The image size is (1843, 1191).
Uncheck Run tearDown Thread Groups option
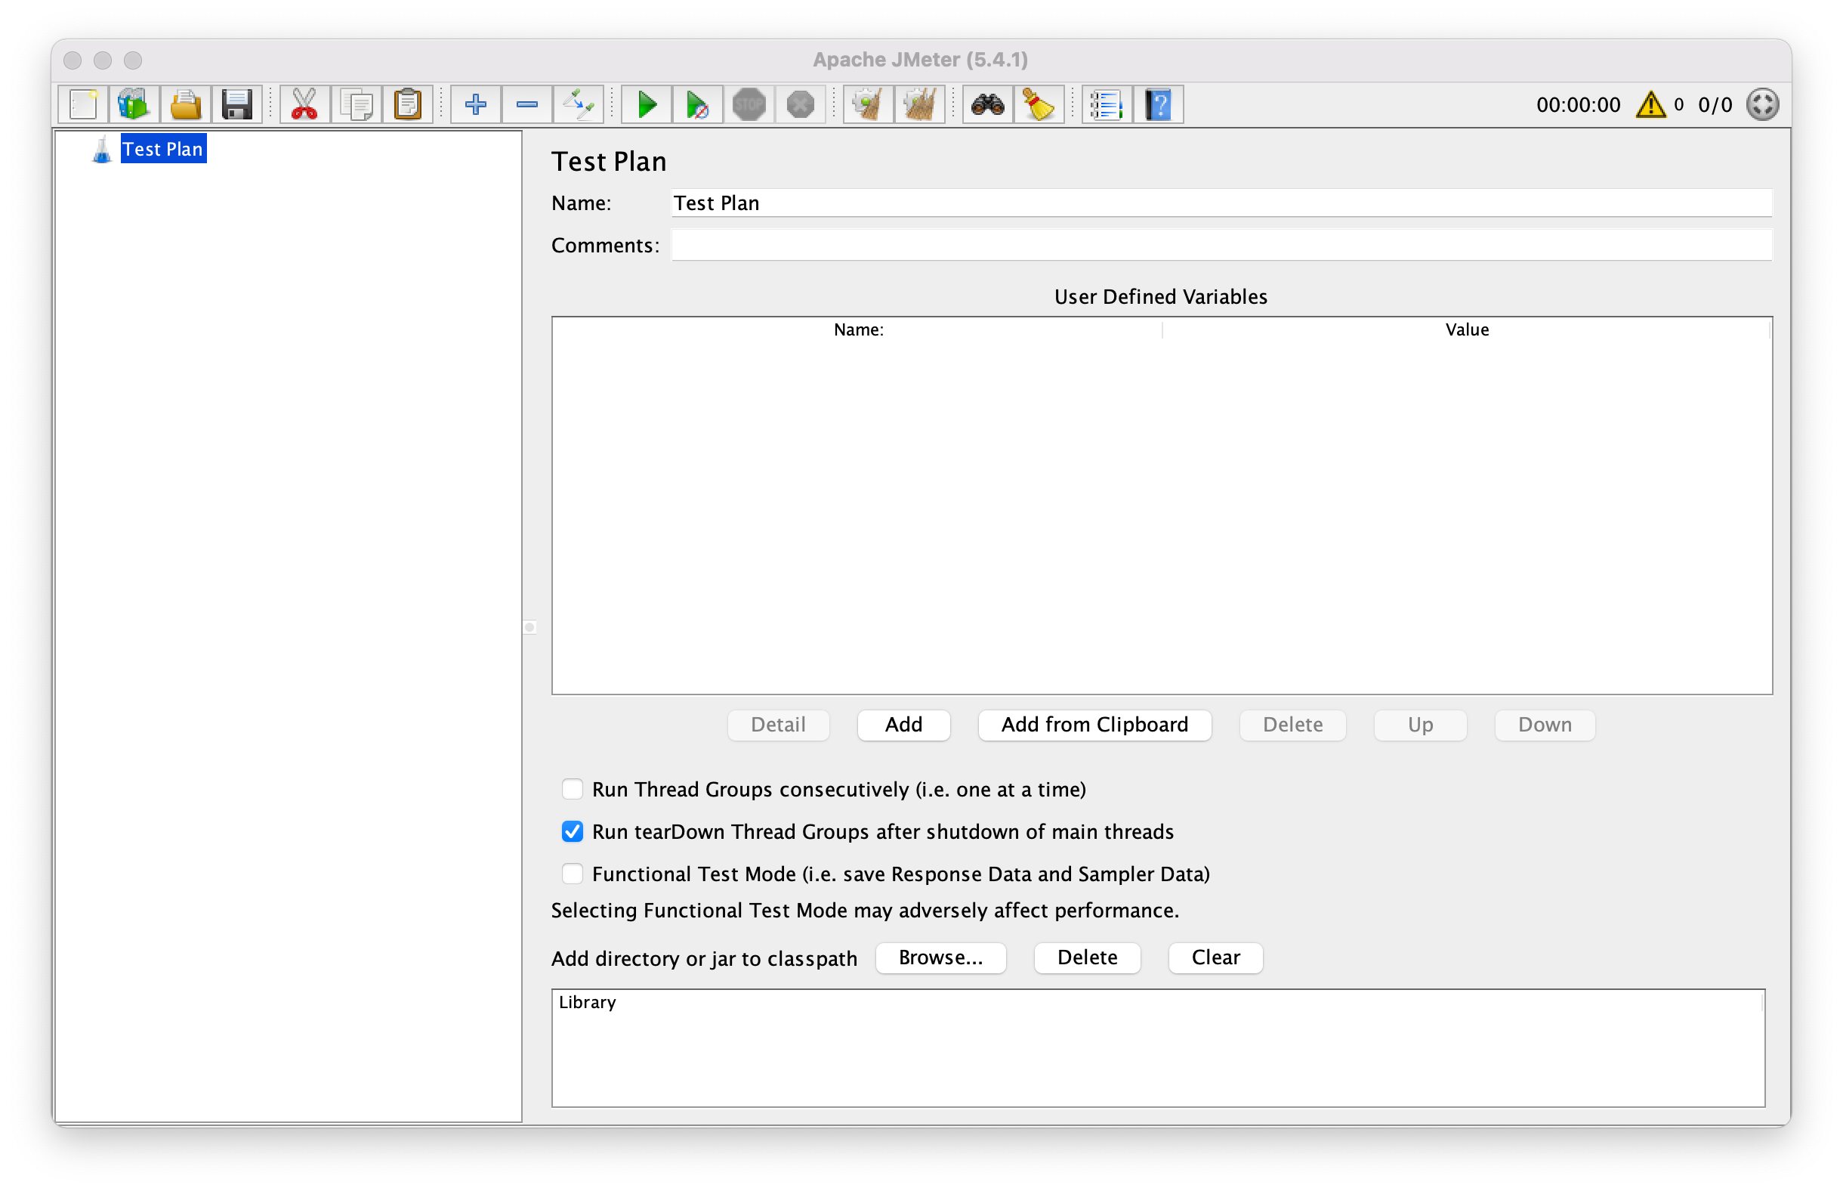[572, 831]
